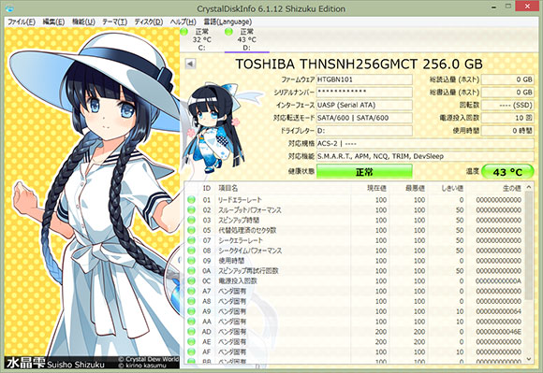543x373 pixels.
Task: Click the status icon for attribute 01
Action: coord(191,200)
